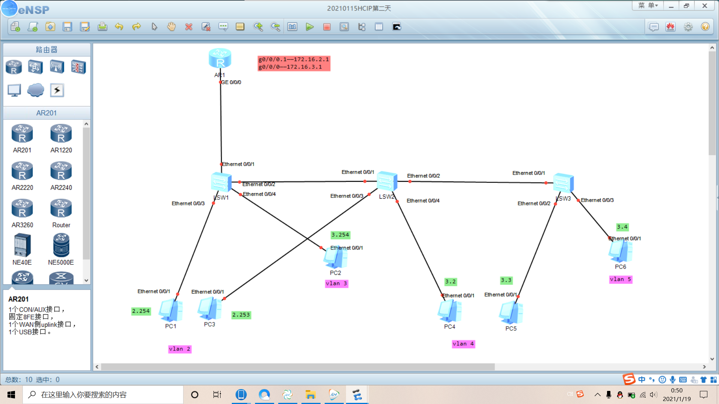This screenshot has height=404, width=719.
Task: Select the hand drag tool
Action: pos(171,27)
